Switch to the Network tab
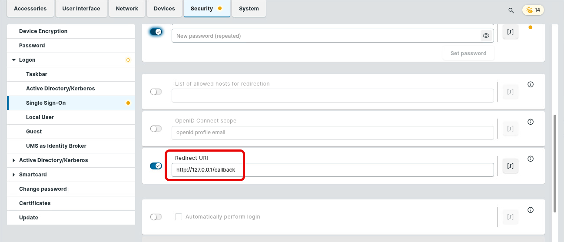 tap(127, 9)
